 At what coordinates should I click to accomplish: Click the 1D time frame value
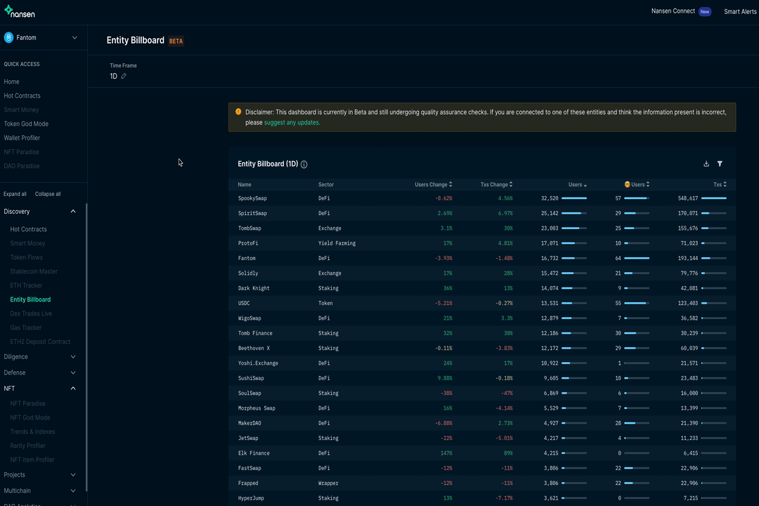click(114, 76)
